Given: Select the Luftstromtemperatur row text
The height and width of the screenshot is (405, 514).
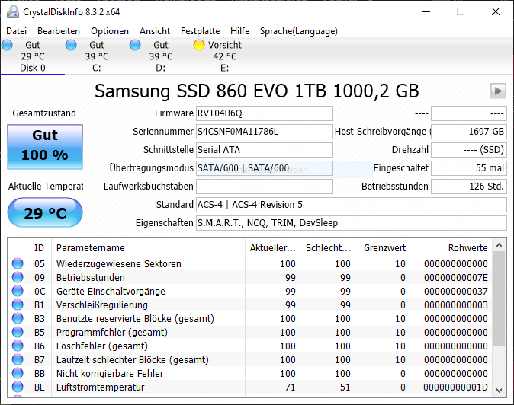Looking at the screenshot, I should tap(101, 387).
